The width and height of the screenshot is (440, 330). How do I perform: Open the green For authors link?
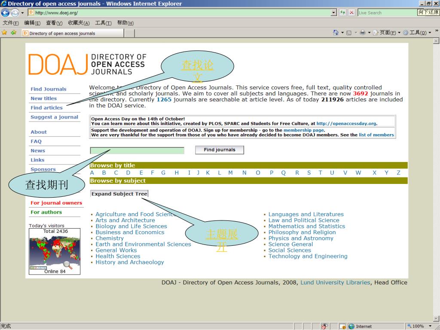[x=46, y=212]
